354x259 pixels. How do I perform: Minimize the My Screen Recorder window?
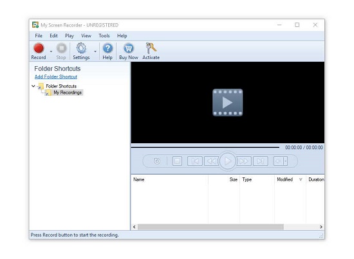pyautogui.click(x=279, y=25)
